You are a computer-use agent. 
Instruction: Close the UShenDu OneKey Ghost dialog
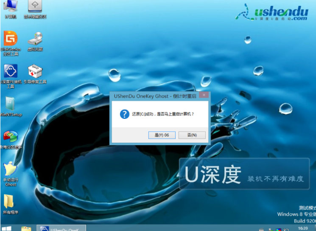[x=204, y=96]
